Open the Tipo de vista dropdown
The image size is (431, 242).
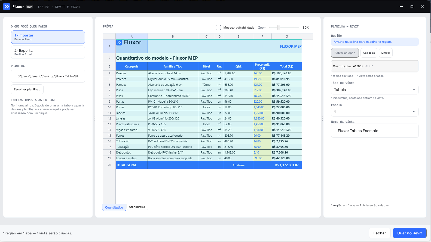pyautogui.click(x=375, y=90)
